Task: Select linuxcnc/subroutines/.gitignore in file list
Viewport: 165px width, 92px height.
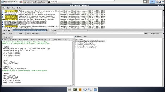Action: pyautogui.click(x=86, y=47)
